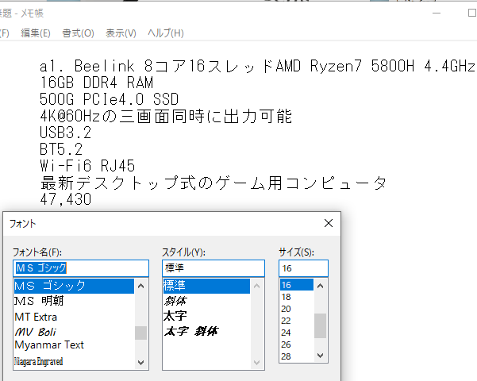Click the text line 'BT5.2'
Screen dimensions: 477x381
click(x=61, y=149)
